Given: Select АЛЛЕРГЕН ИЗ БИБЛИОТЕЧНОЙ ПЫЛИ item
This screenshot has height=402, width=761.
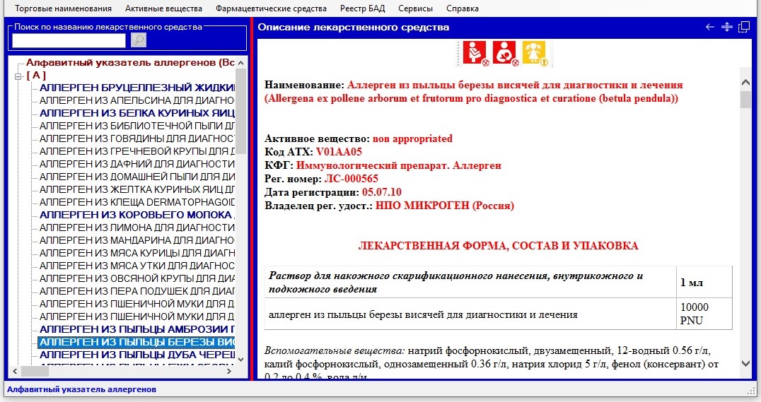Looking at the screenshot, I should (137, 126).
